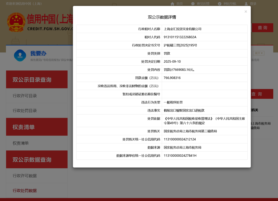
Task: Expand the 展开 dropdown
Action: [258, 53]
